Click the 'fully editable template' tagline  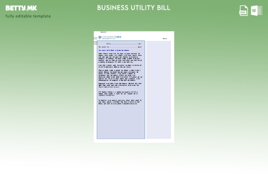28,16
